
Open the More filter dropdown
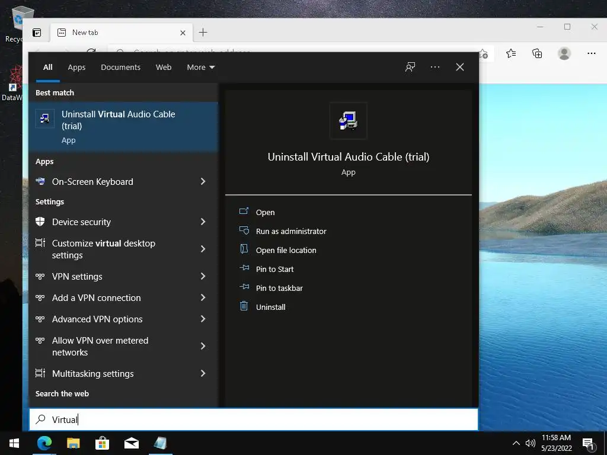click(200, 68)
